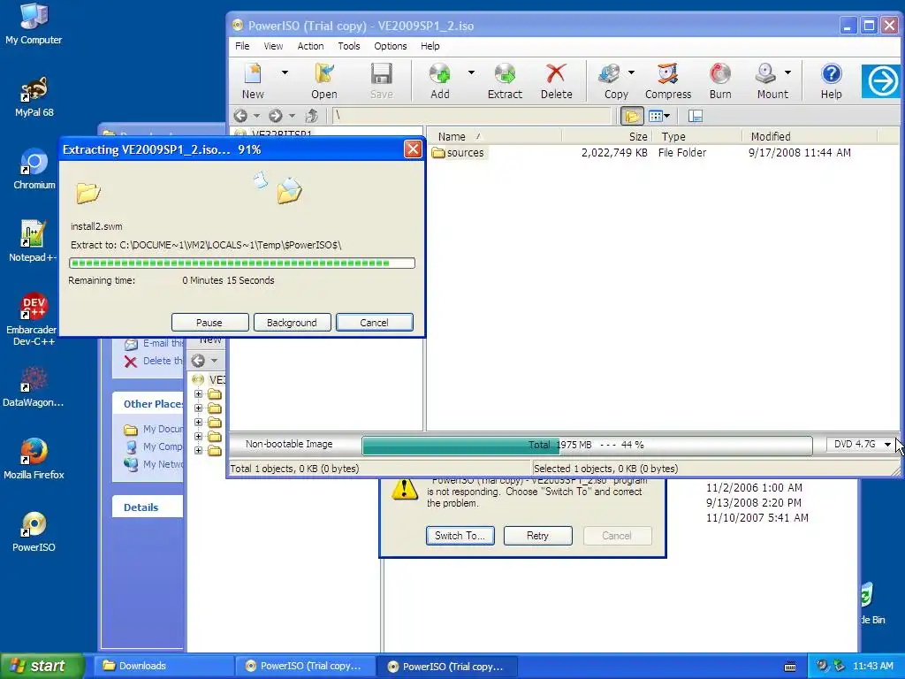
Task: Click the Non-bootable Image status label
Action: 289,444
